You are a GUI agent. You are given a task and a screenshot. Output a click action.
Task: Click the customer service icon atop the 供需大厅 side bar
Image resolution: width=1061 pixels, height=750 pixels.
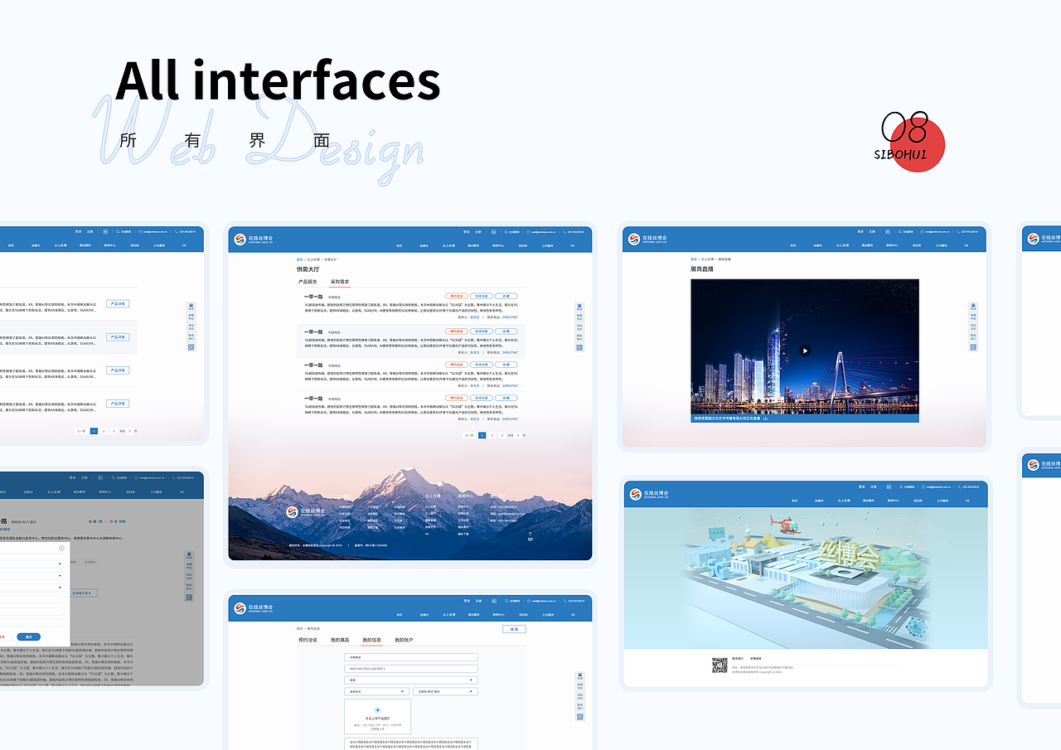pos(579,306)
